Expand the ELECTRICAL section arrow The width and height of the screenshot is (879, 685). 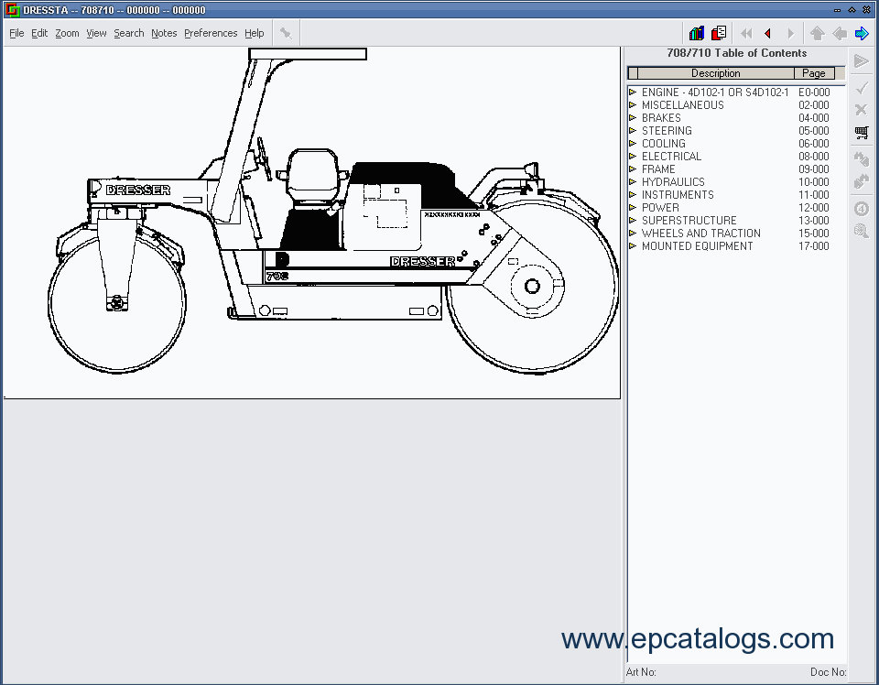click(x=633, y=157)
